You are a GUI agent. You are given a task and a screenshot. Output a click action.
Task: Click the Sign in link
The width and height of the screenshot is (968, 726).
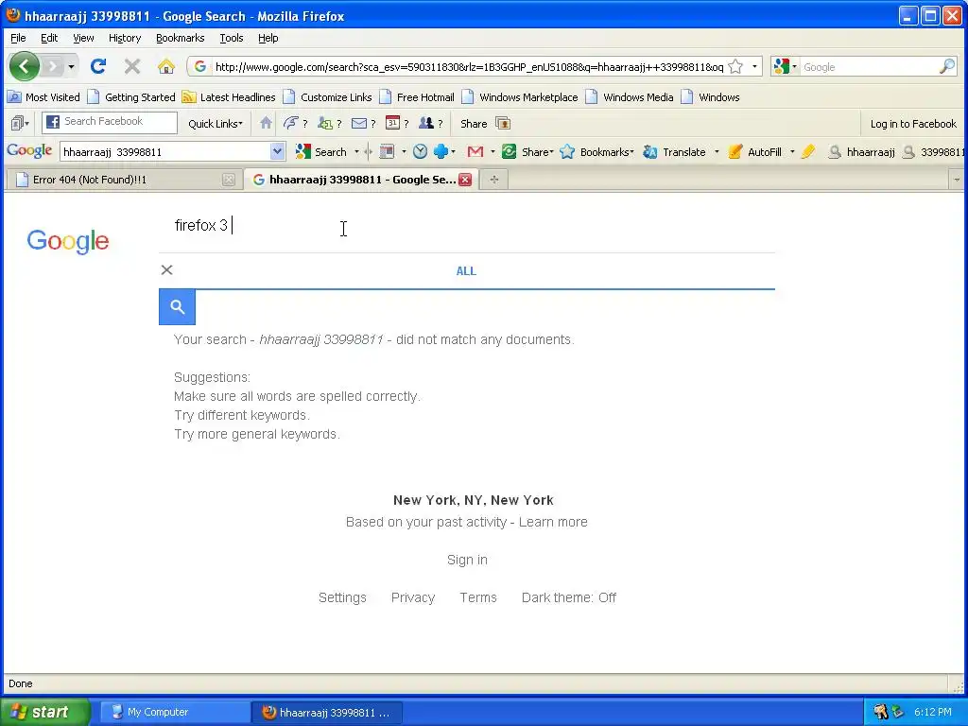[x=467, y=560]
